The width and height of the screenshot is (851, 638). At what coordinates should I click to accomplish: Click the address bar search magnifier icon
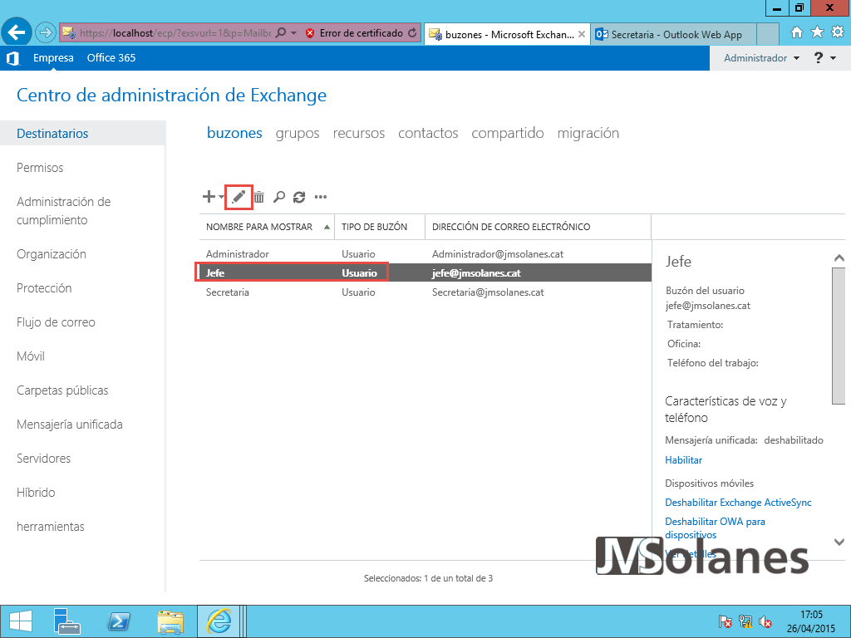[x=281, y=33]
